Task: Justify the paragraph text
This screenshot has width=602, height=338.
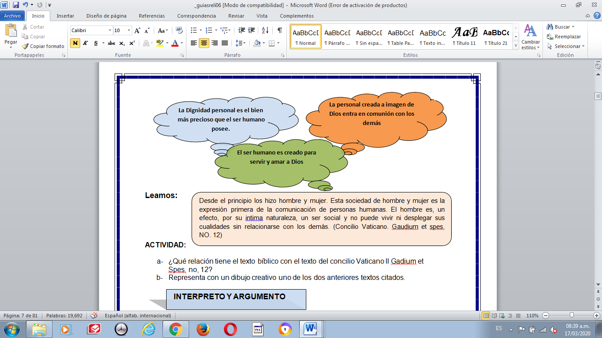Action: pos(225,43)
